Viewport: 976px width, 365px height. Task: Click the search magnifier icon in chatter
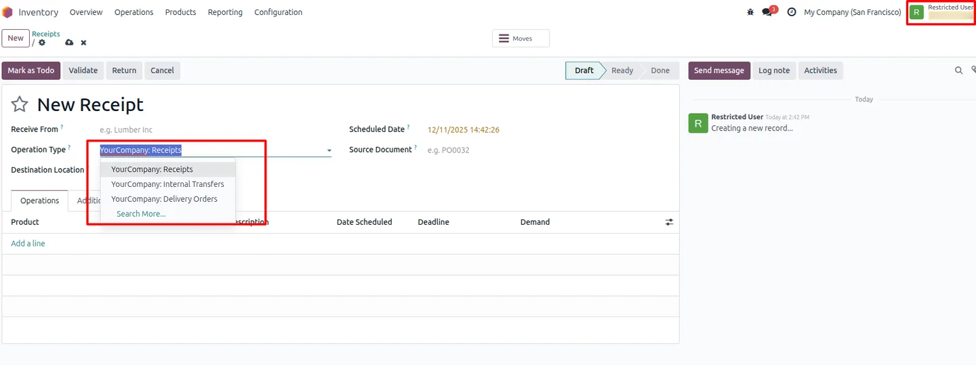pyautogui.click(x=958, y=70)
